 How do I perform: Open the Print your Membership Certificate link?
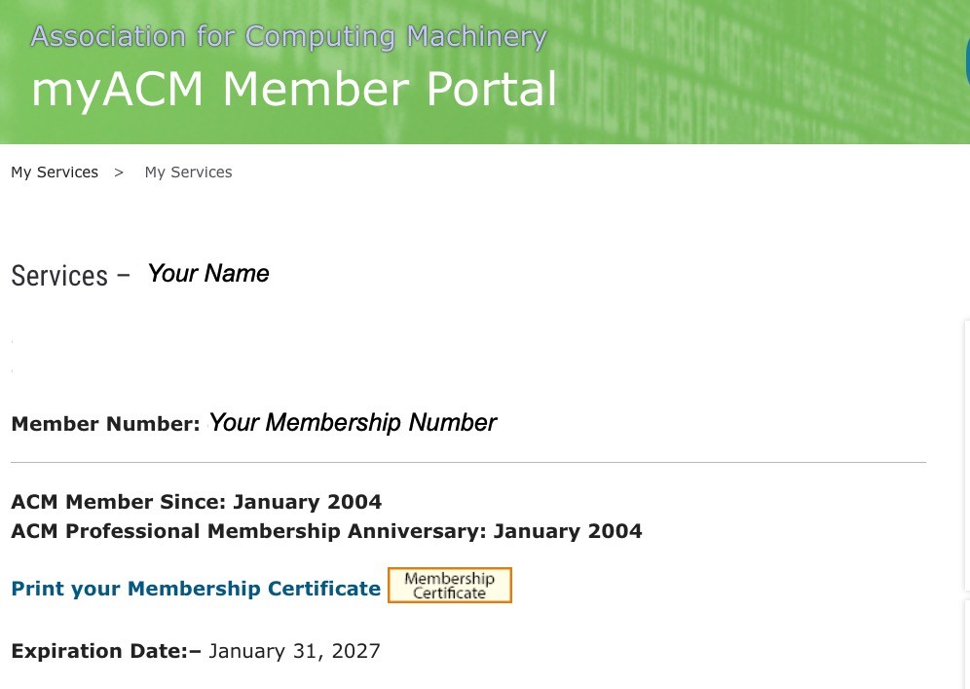point(195,589)
